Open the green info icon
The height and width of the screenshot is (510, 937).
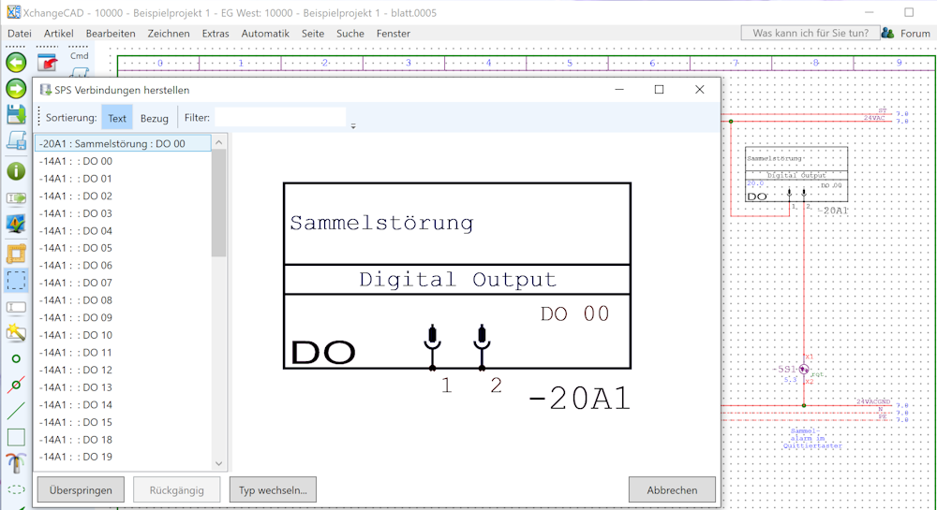pyautogui.click(x=16, y=171)
